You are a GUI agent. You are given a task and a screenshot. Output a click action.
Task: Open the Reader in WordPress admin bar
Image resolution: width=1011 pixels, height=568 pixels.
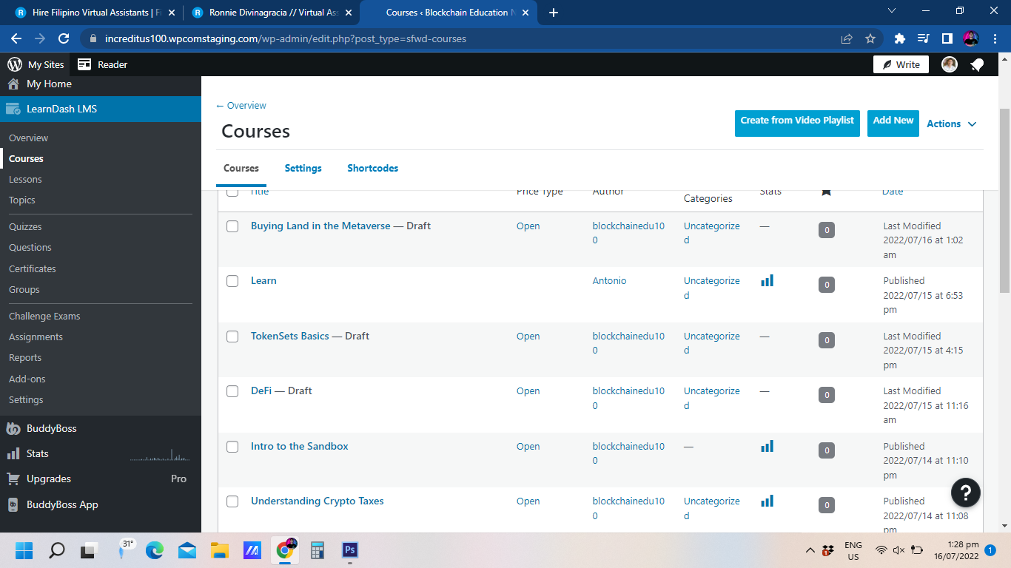click(x=103, y=64)
